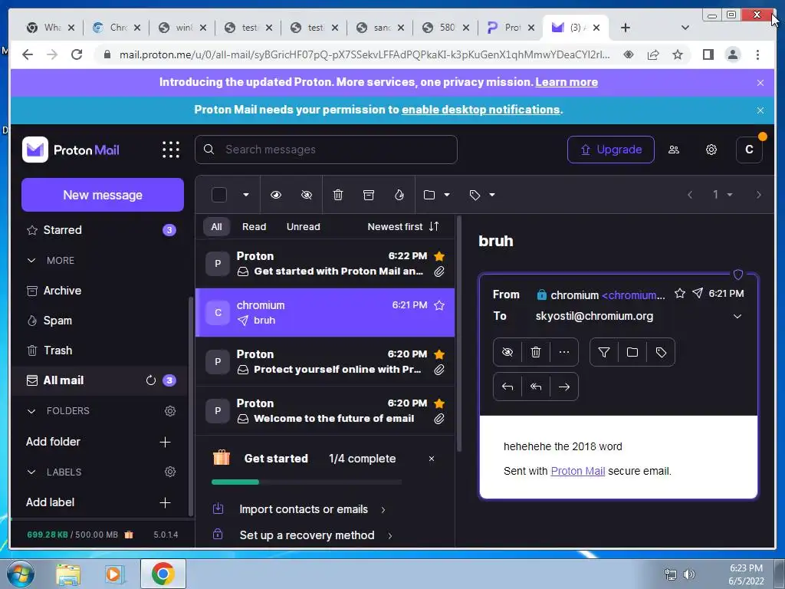Unstar the Get started with Proton Mail email

(x=439, y=256)
